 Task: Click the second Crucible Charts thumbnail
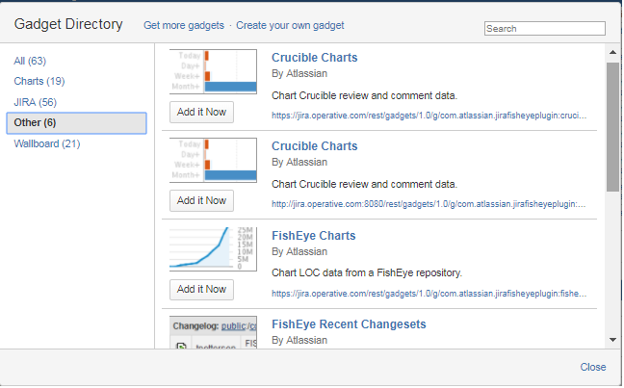click(x=214, y=160)
